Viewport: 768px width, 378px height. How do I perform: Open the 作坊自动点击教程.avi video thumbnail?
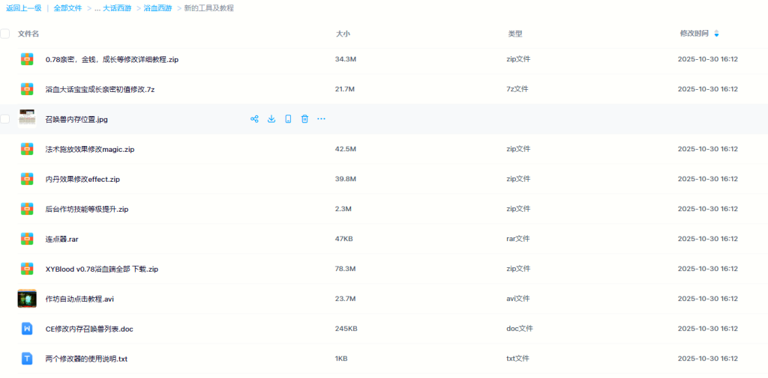point(27,299)
